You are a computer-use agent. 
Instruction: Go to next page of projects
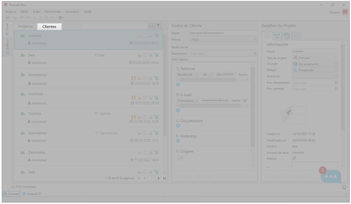click(159, 178)
